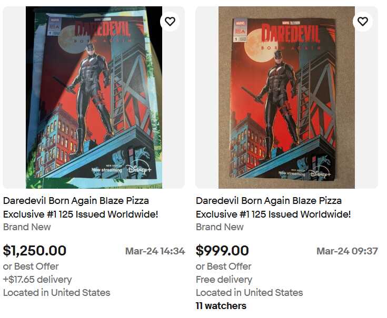Click the +$17.65 delivery text
The width and height of the screenshot is (387, 318).
click(37, 280)
